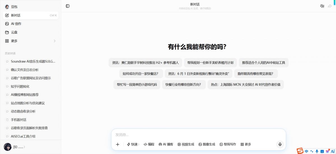
Task: Click the plus attachment icon
Action: click(x=118, y=144)
